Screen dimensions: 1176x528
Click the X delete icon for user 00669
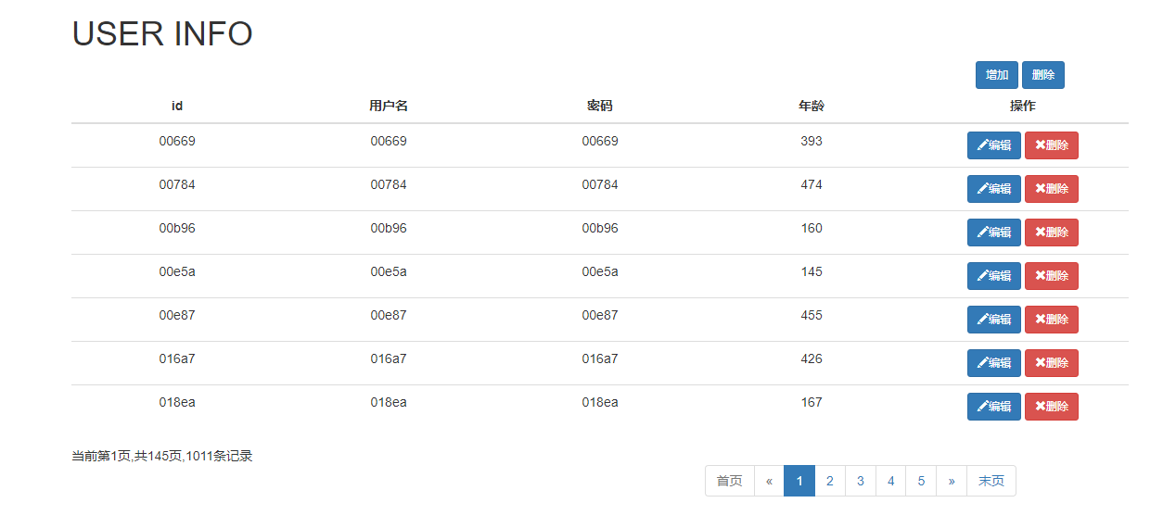[x=1040, y=145]
